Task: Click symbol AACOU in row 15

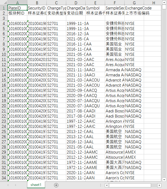Action: [x=95, y=80]
